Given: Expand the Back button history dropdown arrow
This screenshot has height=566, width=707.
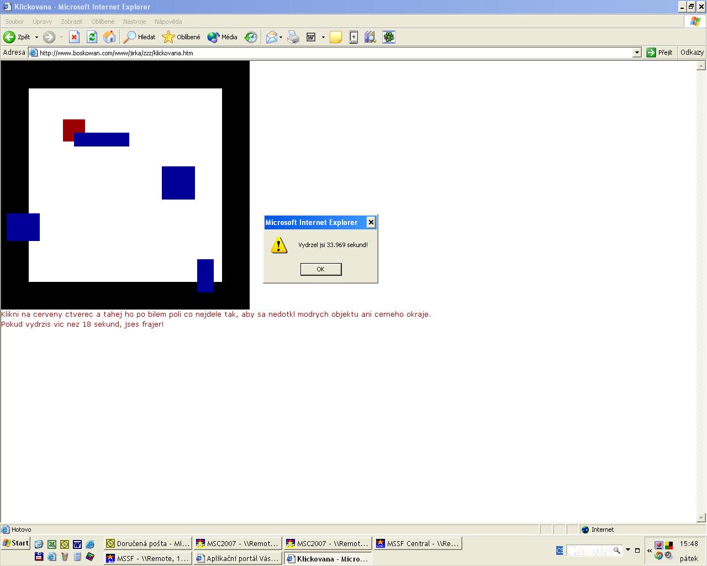Looking at the screenshot, I should (36, 37).
